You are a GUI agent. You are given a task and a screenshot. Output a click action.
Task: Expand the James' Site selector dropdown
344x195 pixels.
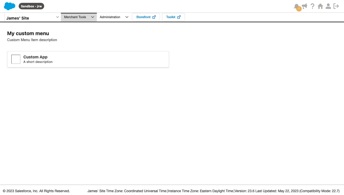pyautogui.click(x=57, y=17)
